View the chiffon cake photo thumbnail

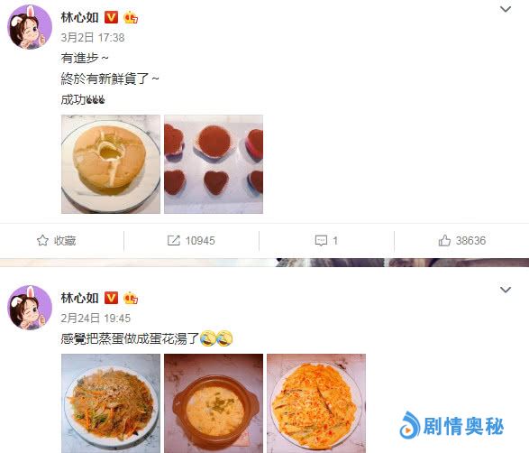tap(111, 164)
